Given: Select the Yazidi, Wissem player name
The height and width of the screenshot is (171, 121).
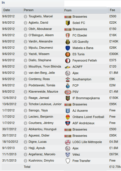Looking at the screenshot, I should 39,54.
